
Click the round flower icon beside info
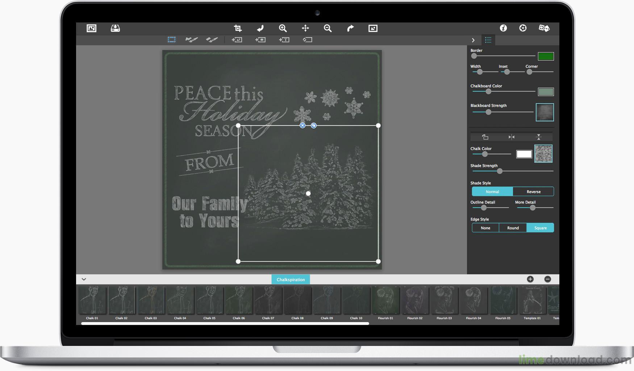point(523,28)
